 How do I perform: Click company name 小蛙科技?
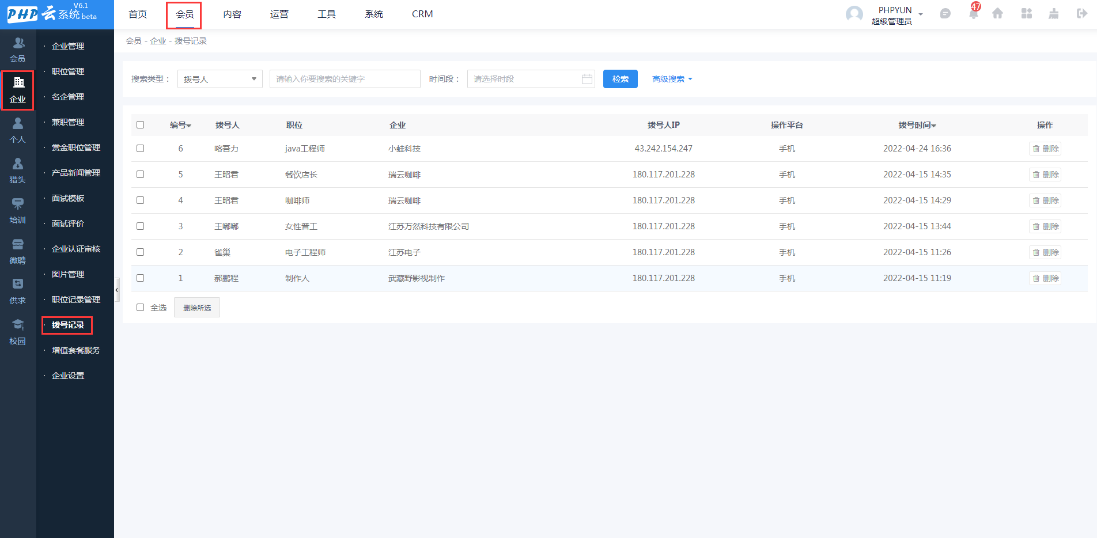pos(404,149)
